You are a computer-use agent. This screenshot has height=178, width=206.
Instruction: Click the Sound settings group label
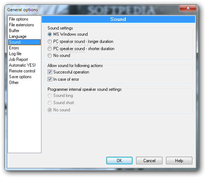pyautogui.click(x=60, y=28)
